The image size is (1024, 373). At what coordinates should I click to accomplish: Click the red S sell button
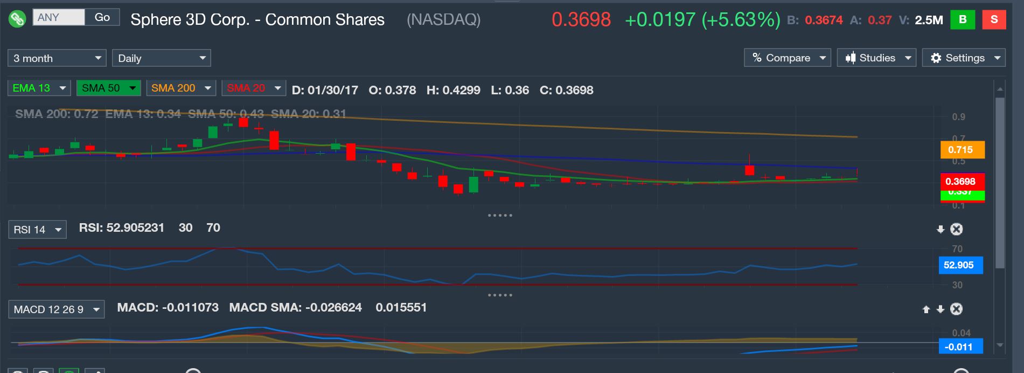pos(994,20)
